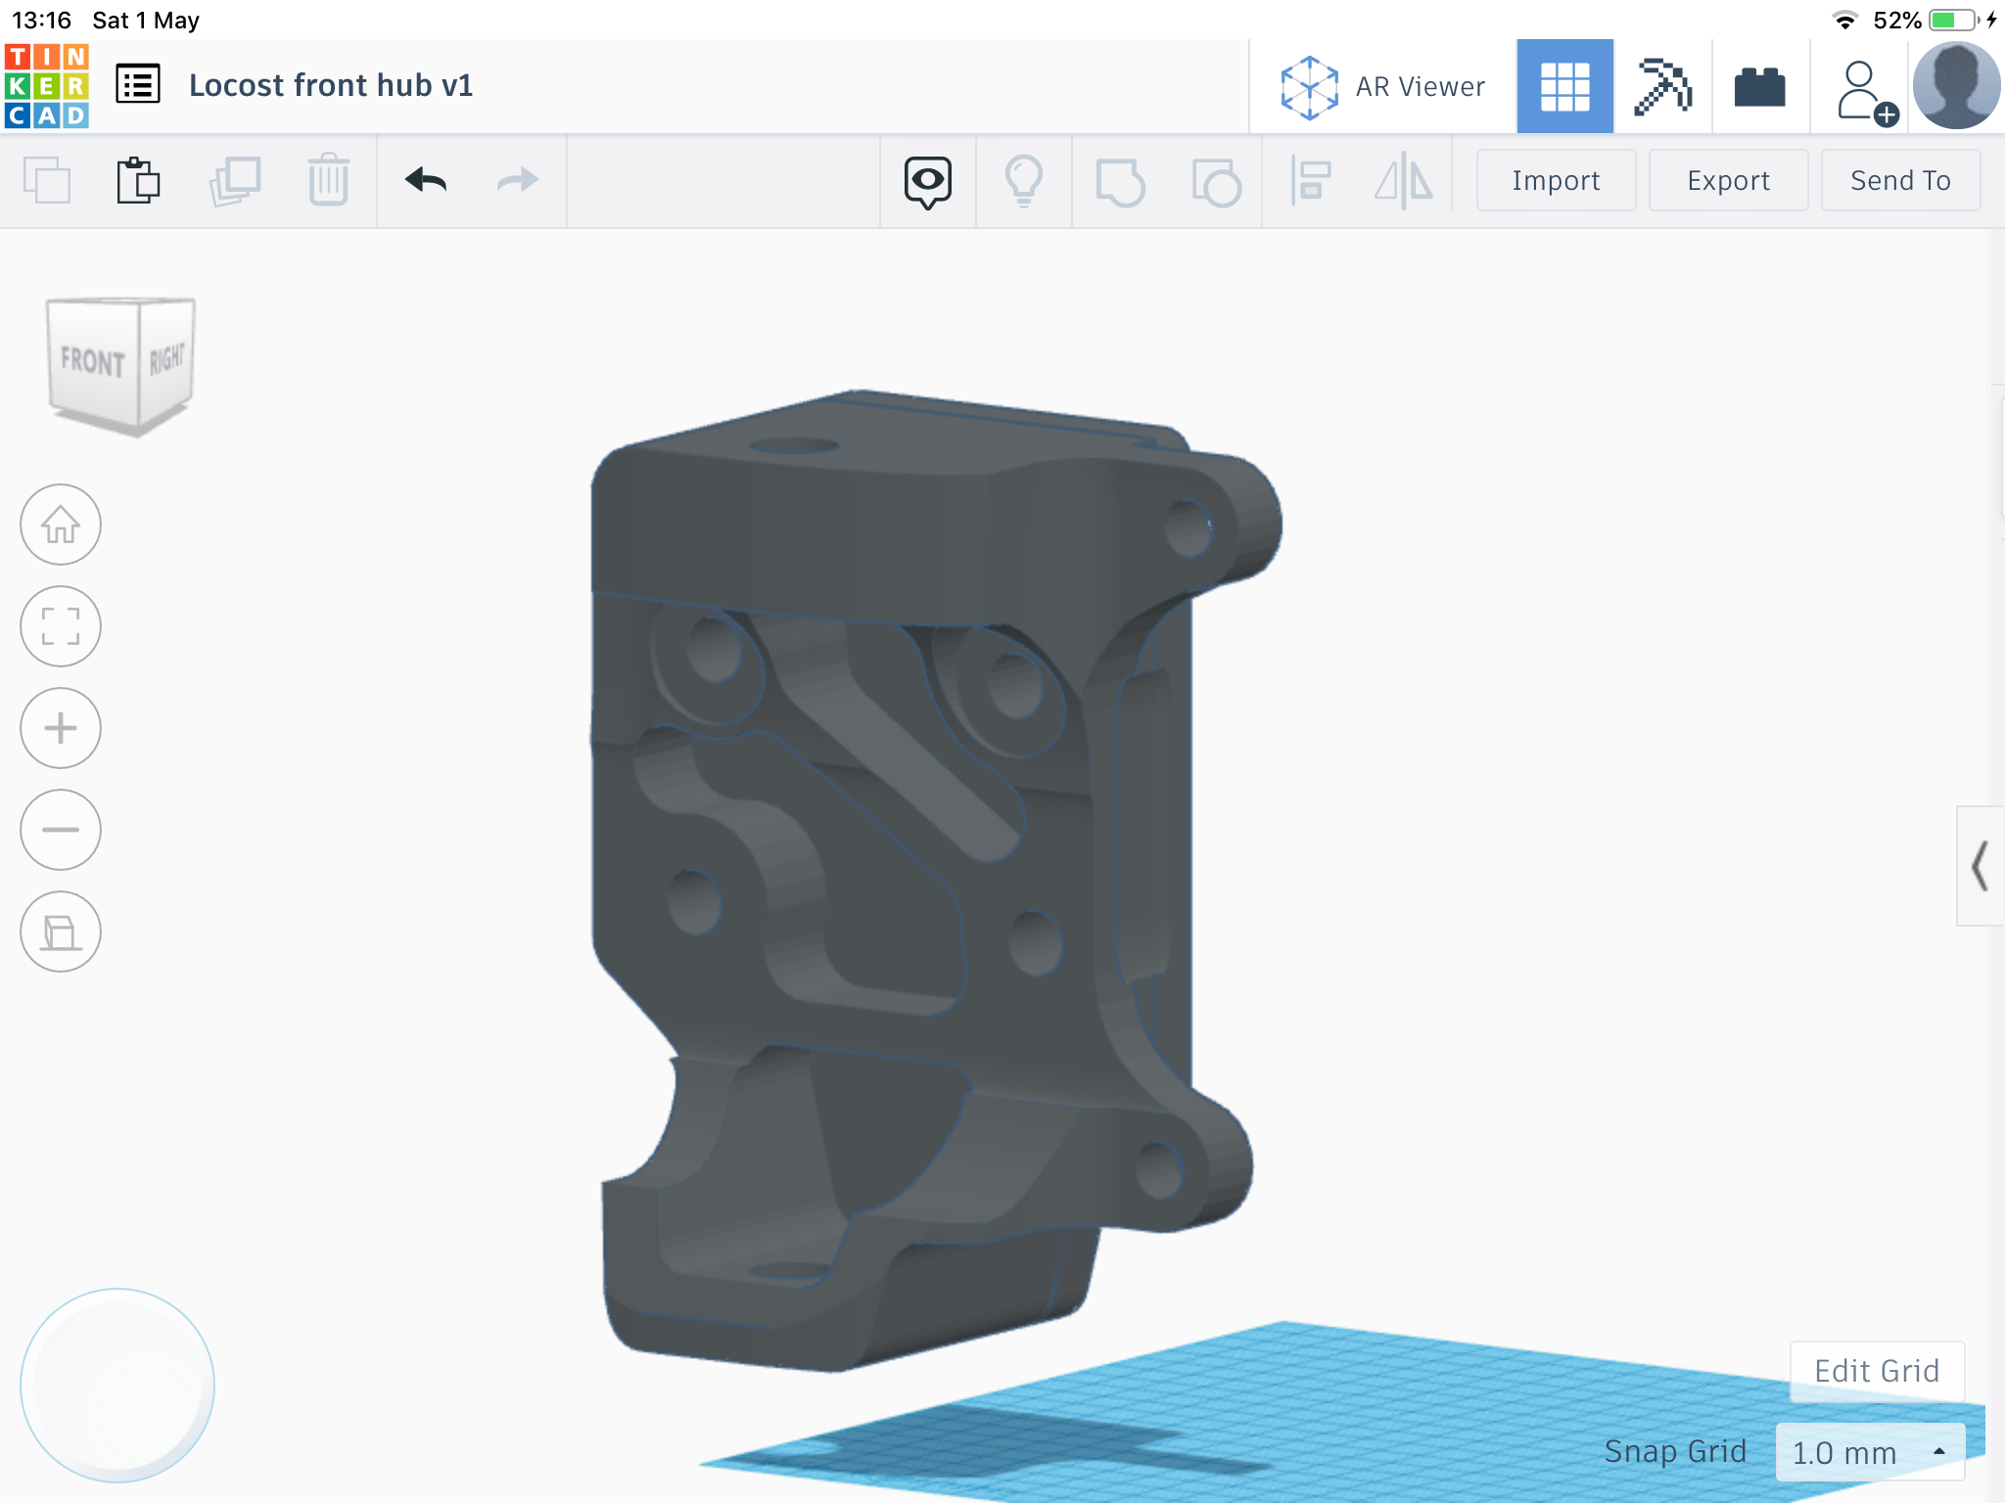This screenshot has height=1503, width=2005.
Task: Undo the last action
Action: (x=426, y=180)
